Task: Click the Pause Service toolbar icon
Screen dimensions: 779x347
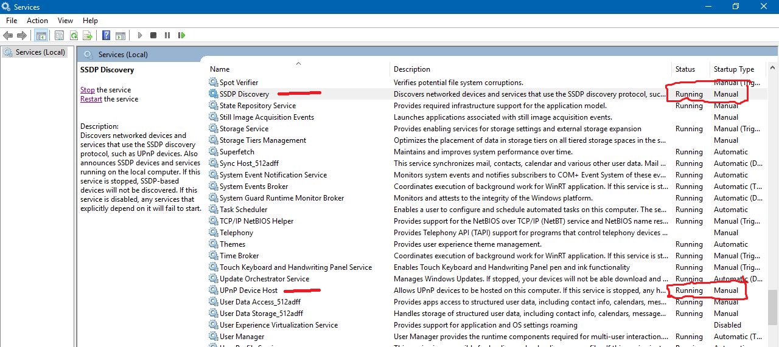Action: pos(167,35)
